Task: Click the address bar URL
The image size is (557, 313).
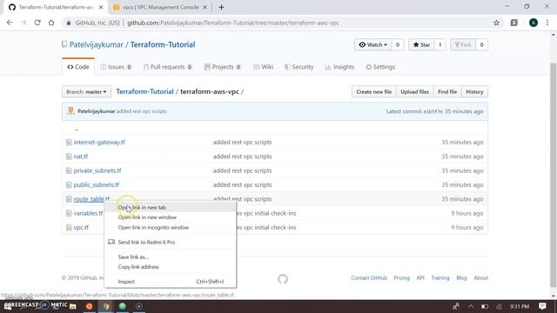Action: 233,23
